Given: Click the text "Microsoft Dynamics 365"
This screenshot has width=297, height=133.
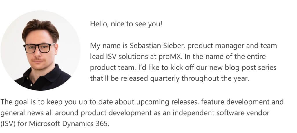Looking at the screenshot, I should (68, 124).
